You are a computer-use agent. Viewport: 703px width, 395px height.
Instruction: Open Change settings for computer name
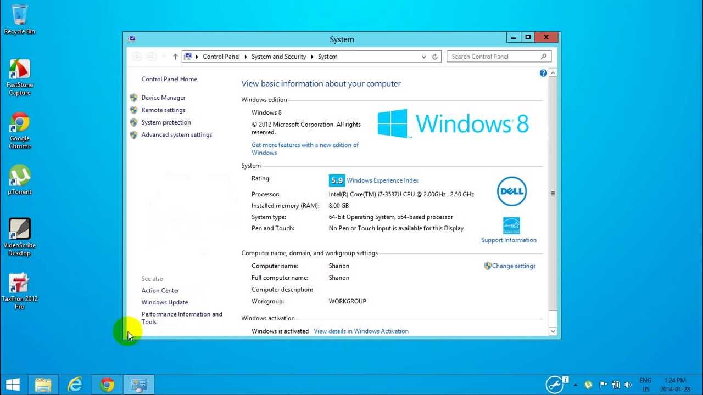click(x=513, y=266)
